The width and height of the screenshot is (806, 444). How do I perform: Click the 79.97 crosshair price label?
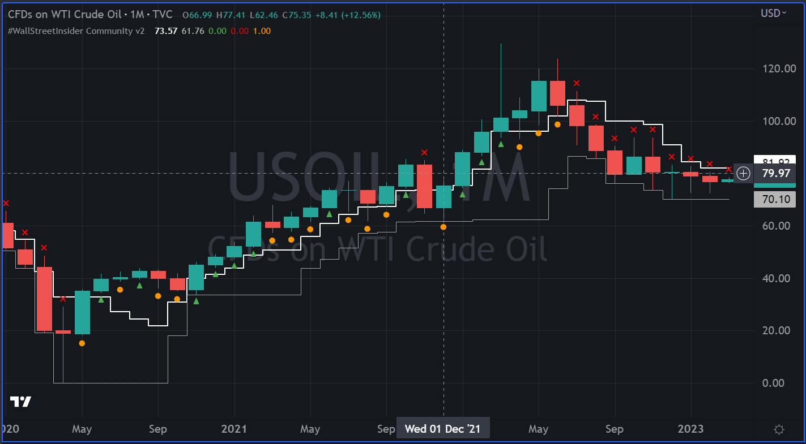pos(776,173)
